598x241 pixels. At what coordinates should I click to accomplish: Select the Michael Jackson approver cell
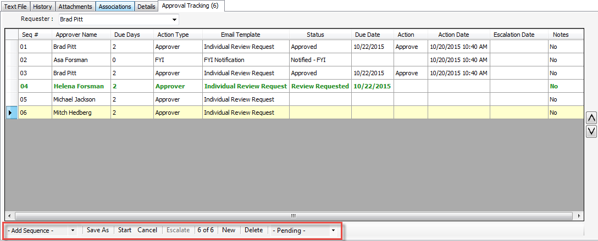point(81,99)
